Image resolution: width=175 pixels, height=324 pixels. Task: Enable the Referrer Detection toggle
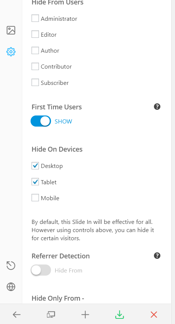pos(41,270)
